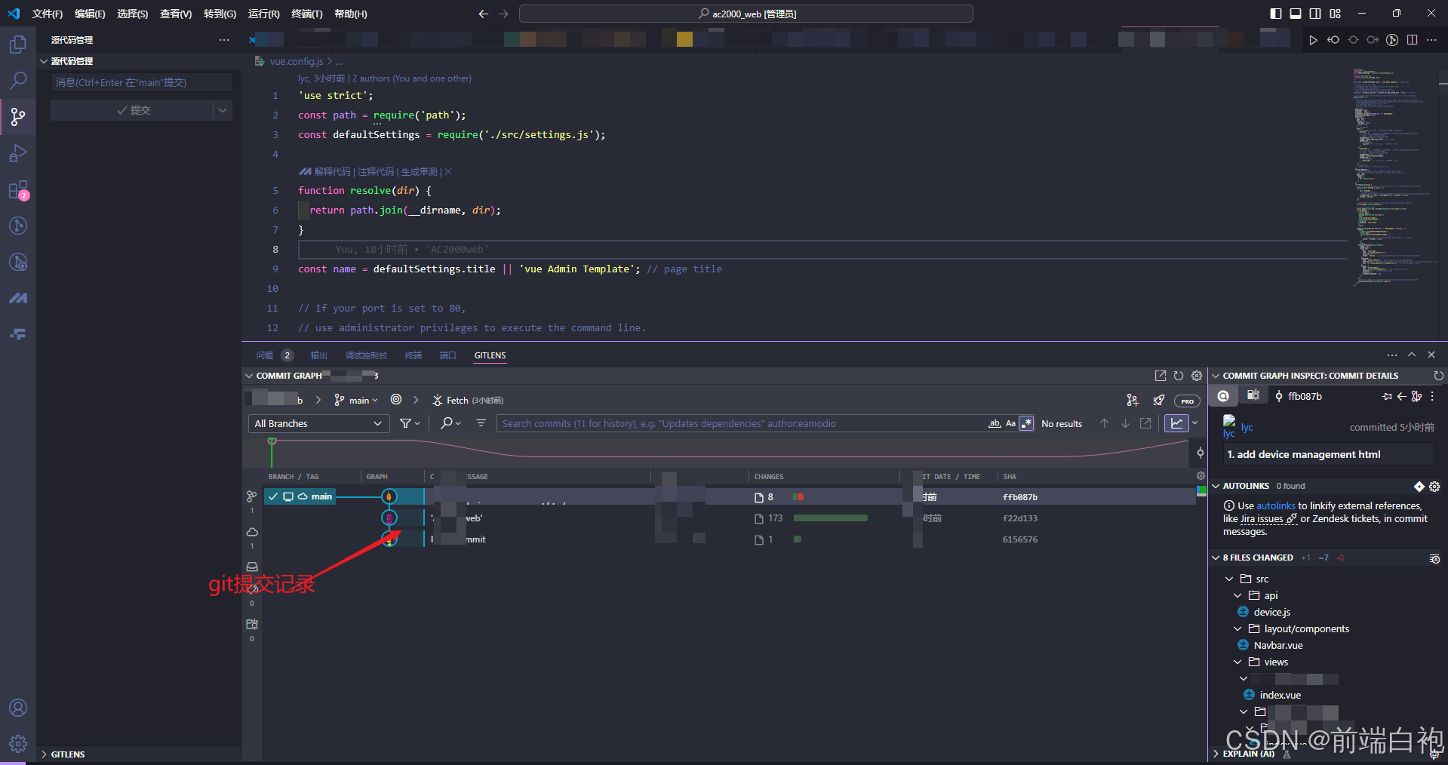Run the file with play icon
The image size is (1448, 765).
click(1313, 40)
